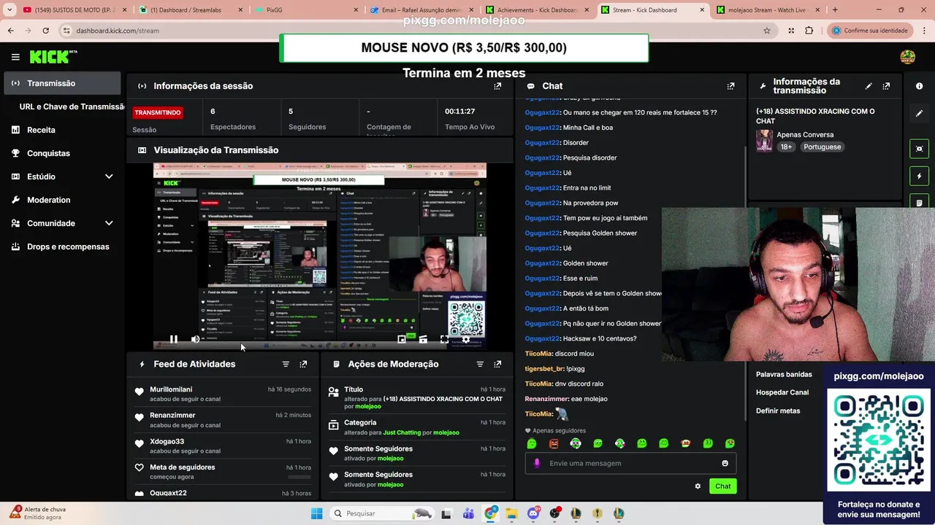Click the pencil icon in right rail
This screenshot has width=935, height=525.
(x=919, y=114)
